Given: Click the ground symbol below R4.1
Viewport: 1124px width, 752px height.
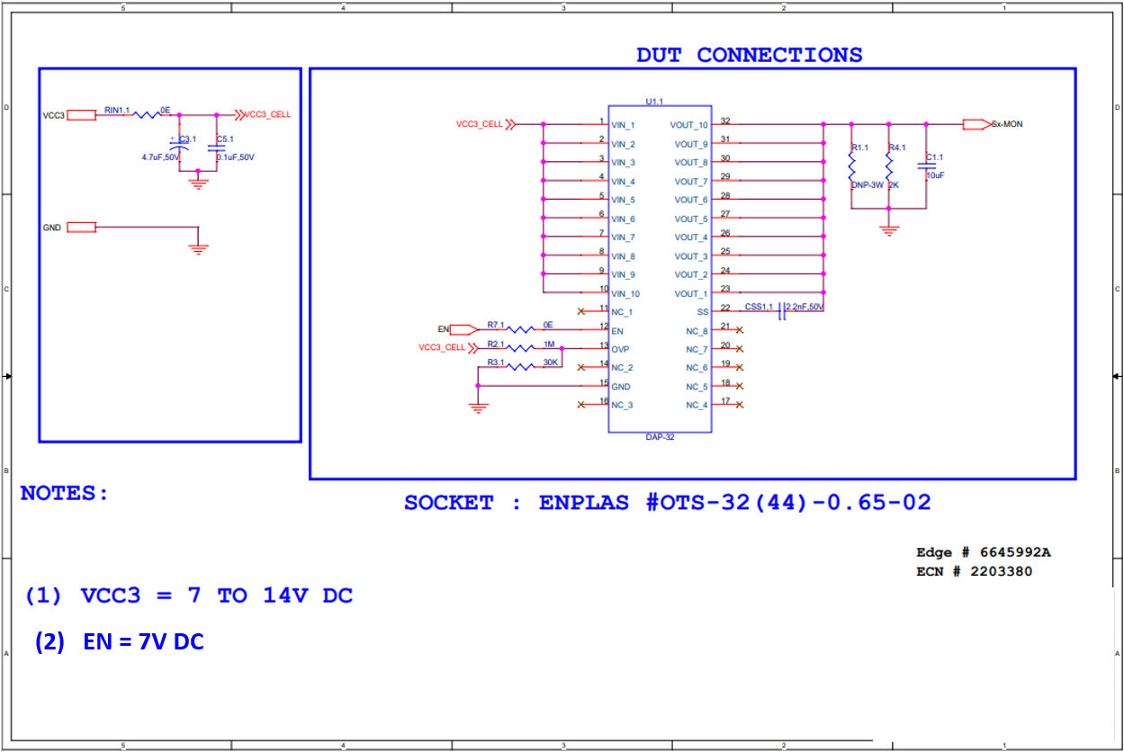Looking at the screenshot, I should pyautogui.click(x=889, y=227).
